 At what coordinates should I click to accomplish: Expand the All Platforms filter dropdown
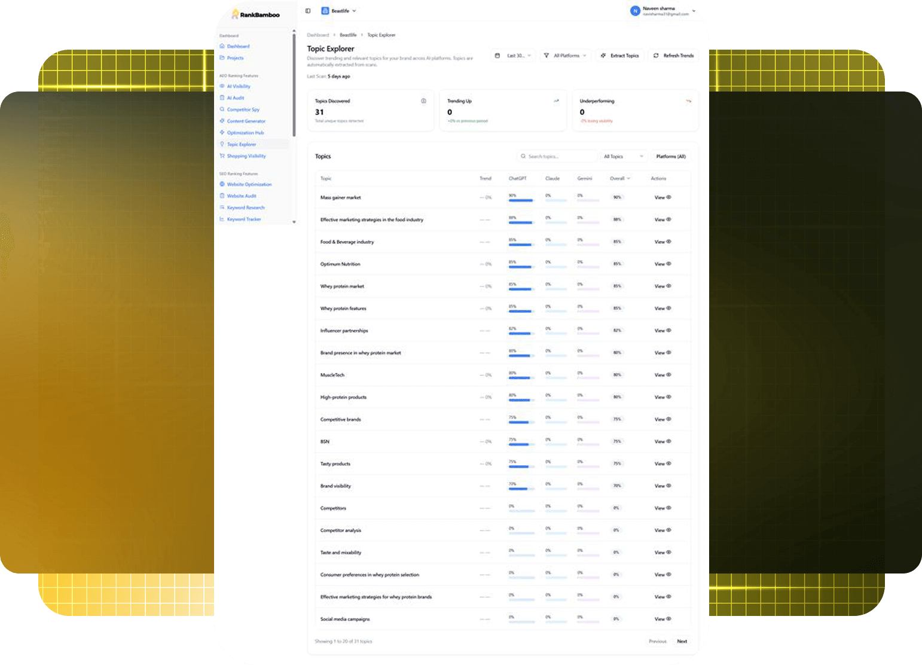(x=565, y=56)
